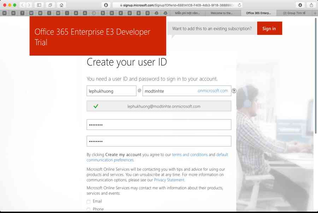Click the Safari forward arrow button

click(x=29, y=5)
